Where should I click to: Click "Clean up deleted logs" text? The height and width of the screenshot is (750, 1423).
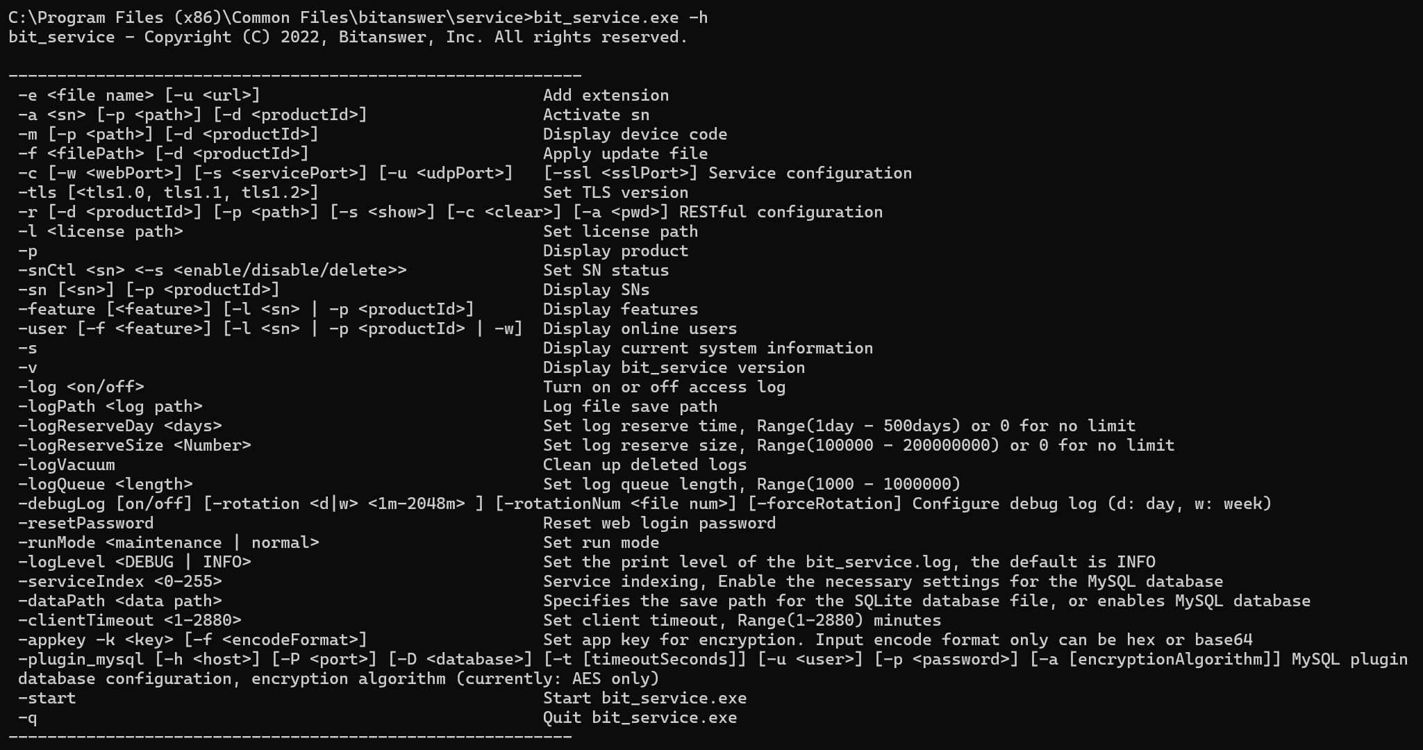pyautogui.click(x=644, y=465)
